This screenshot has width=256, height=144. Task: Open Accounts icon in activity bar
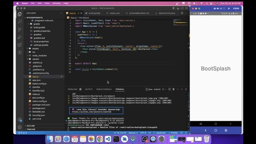click(20, 120)
